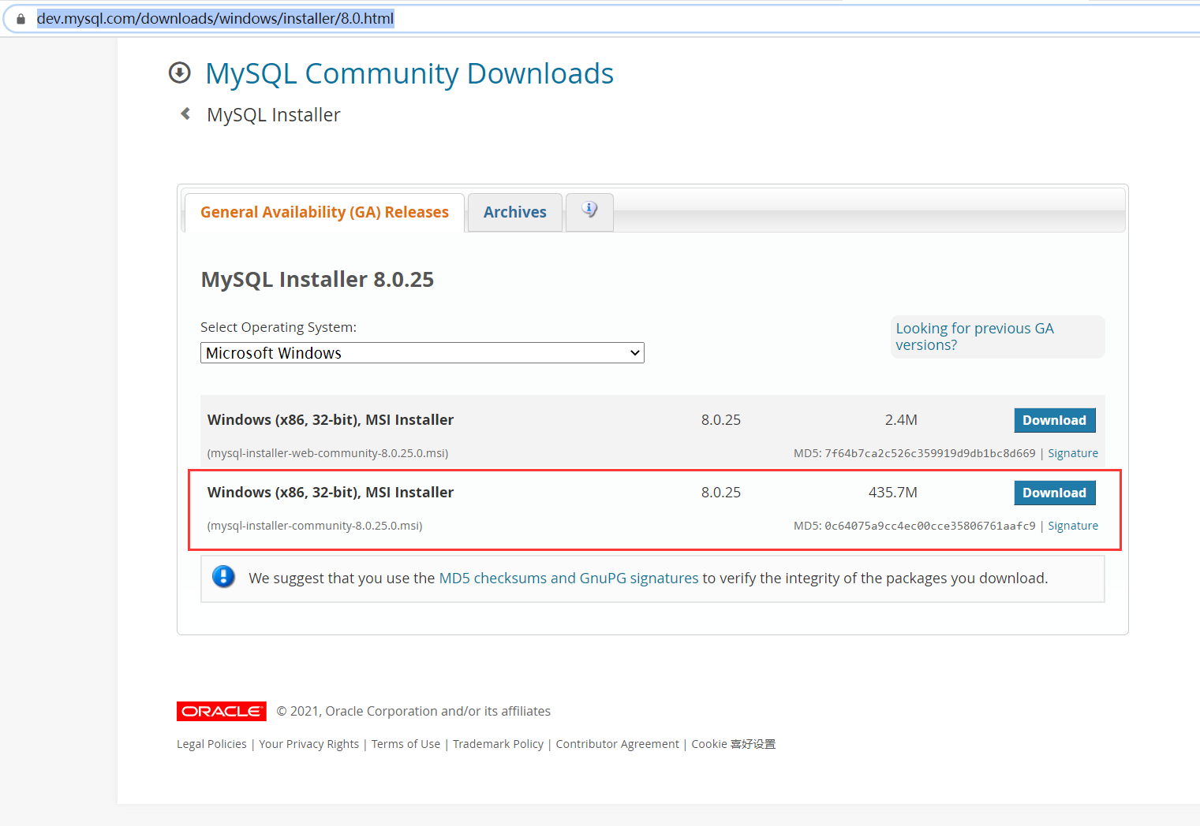Screen dimensions: 1200x826
Task: Open the Select Operating System dropdown
Action: (422, 353)
